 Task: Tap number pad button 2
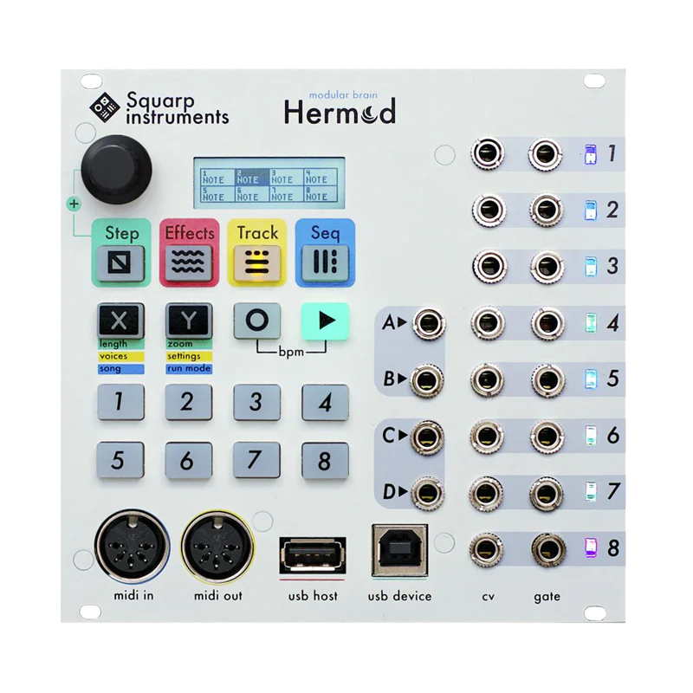189,402
